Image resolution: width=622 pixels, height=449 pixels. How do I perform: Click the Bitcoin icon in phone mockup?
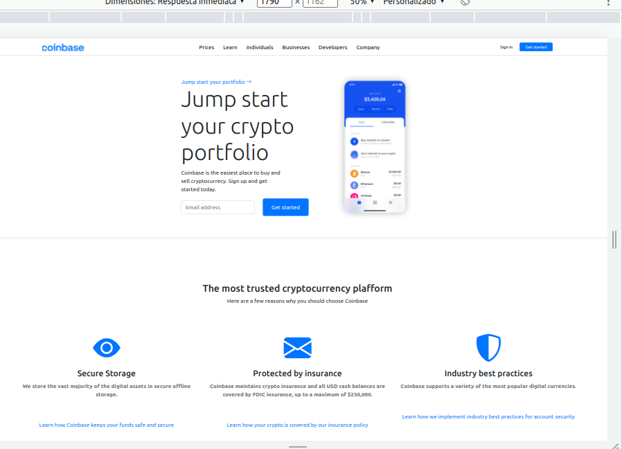coord(354,173)
